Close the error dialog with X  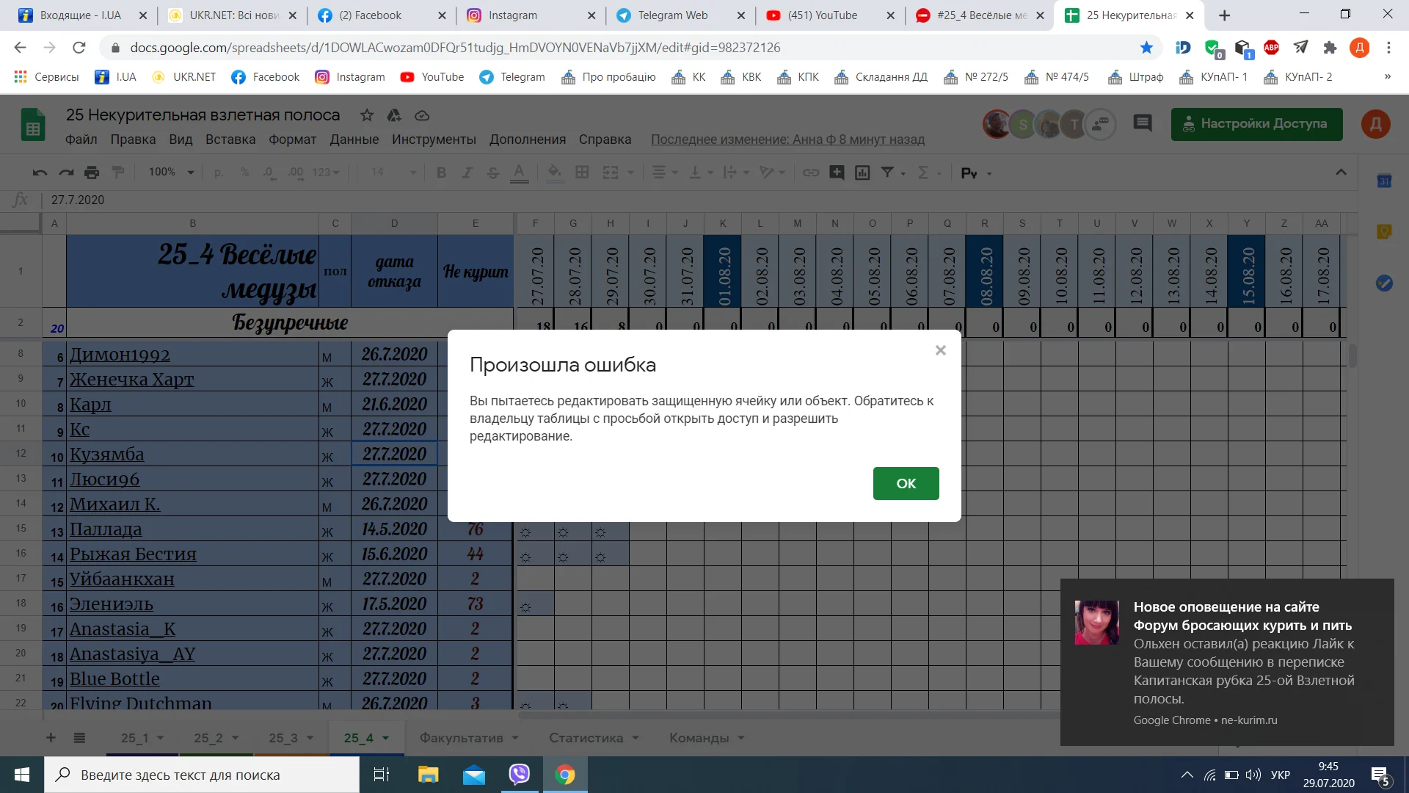coord(940,350)
